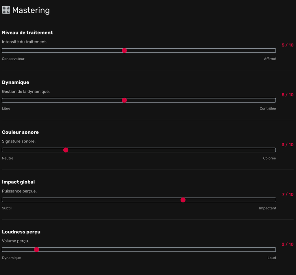Click the 5 / 10 rating beside Dynamique
This screenshot has width=296, height=275.
(287, 95)
